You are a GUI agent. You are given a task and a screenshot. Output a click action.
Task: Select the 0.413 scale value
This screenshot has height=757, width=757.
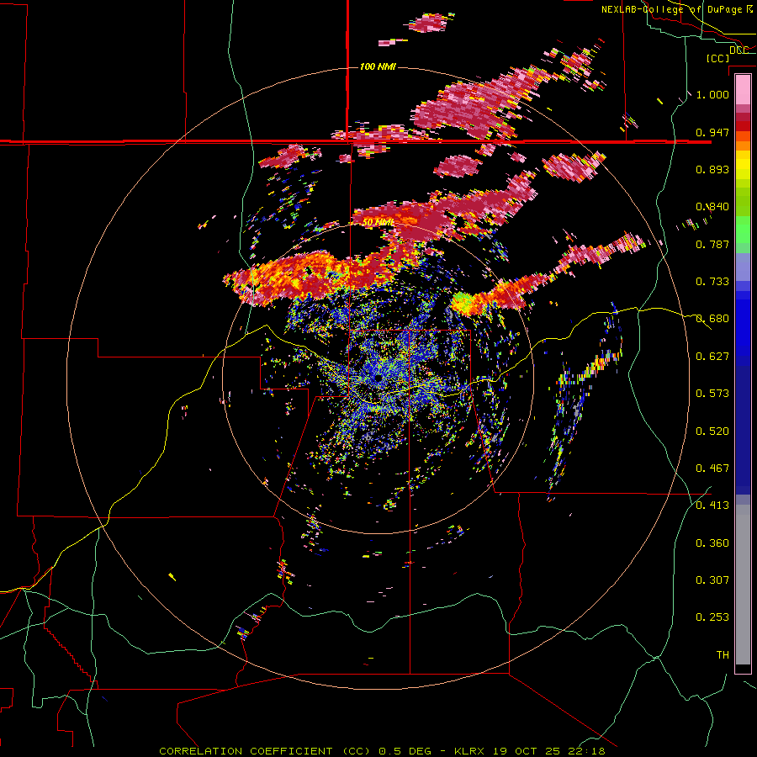click(712, 506)
